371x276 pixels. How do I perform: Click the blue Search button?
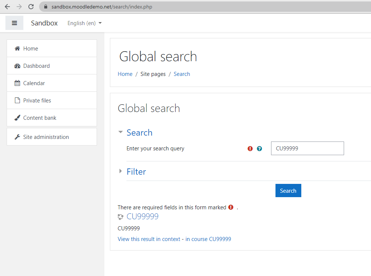(x=288, y=191)
